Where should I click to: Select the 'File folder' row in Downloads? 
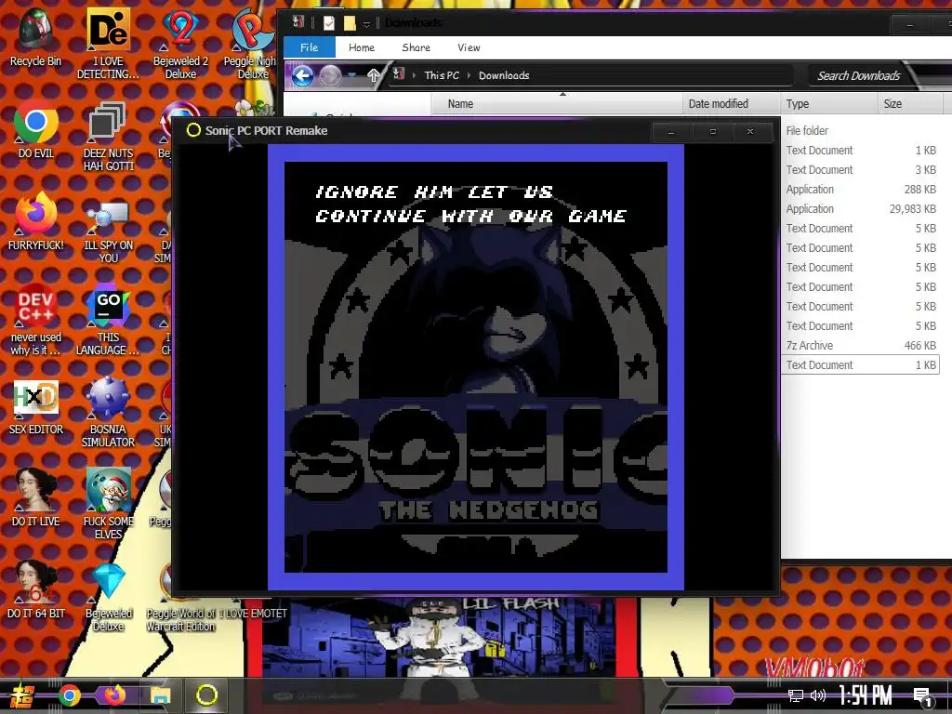coord(860,130)
